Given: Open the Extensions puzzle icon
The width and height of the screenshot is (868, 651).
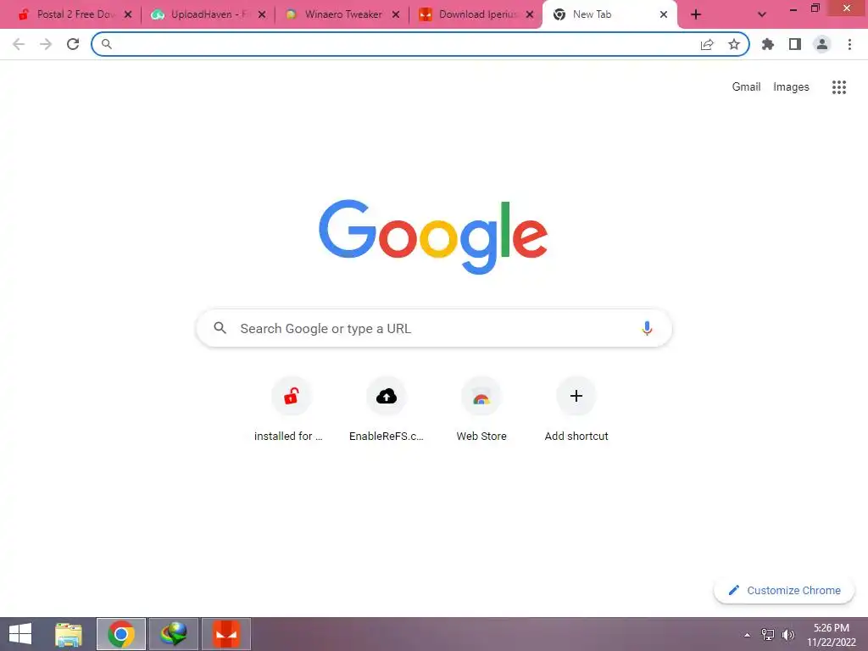Looking at the screenshot, I should pyautogui.click(x=768, y=44).
